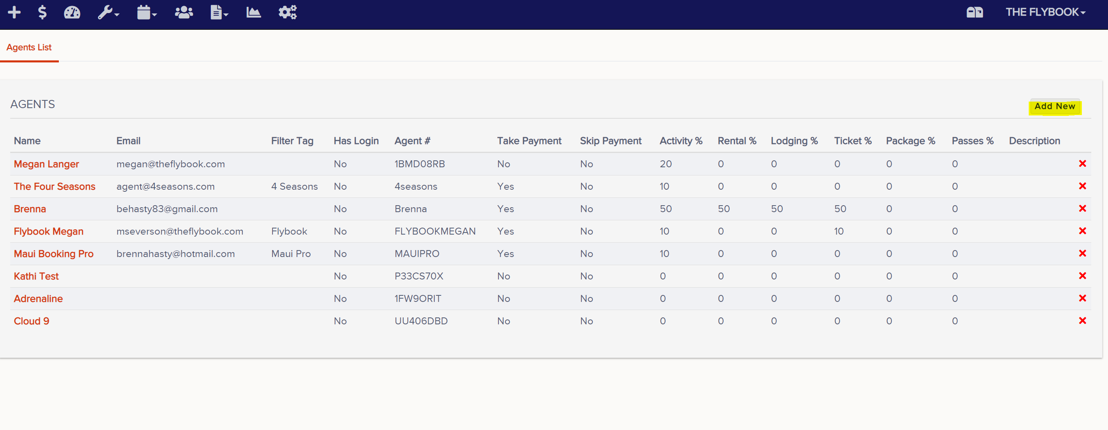1108x430 pixels.
Task: Click the Take Payment column header
Action: pyautogui.click(x=529, y=141)
